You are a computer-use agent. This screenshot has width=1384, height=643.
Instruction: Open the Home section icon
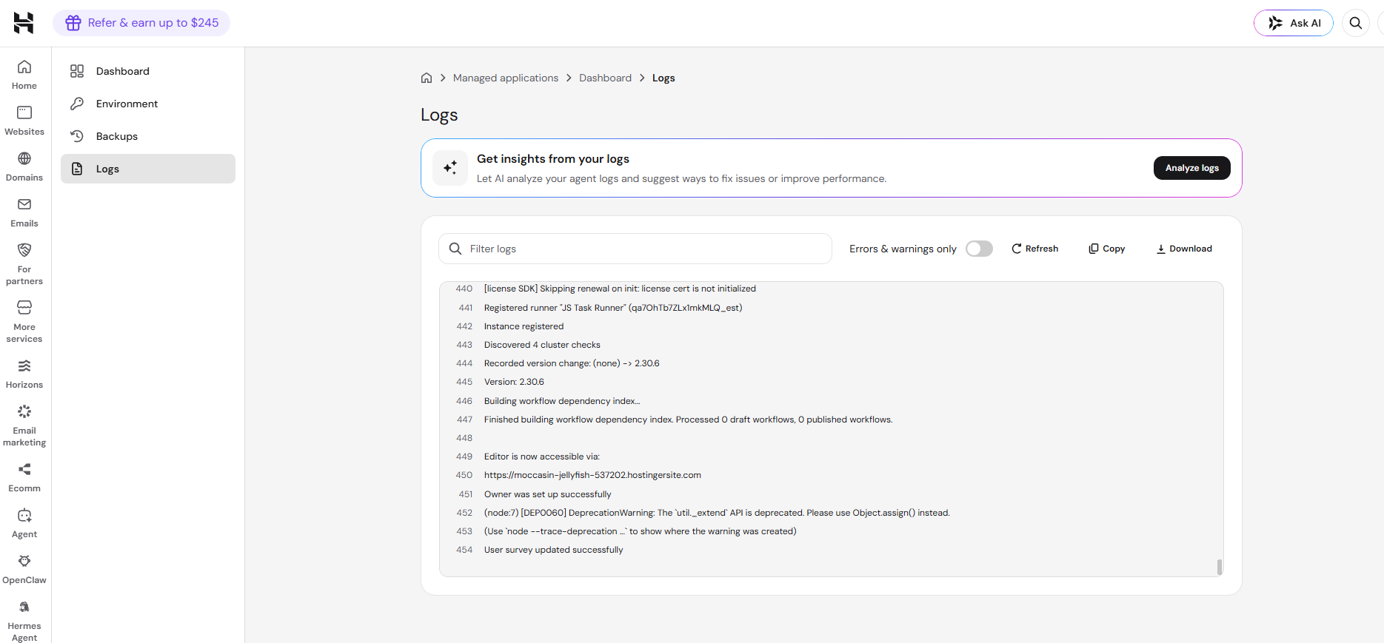pyautogui.click(x=24, y=67)
